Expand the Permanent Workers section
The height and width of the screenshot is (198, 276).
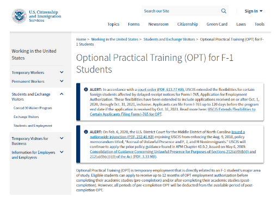coord(62,81)
